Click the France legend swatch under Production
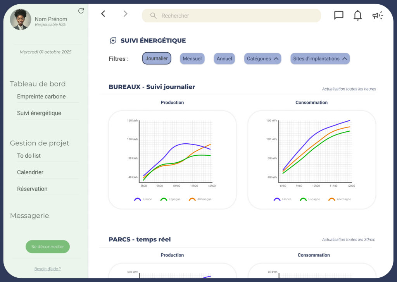 138,199
